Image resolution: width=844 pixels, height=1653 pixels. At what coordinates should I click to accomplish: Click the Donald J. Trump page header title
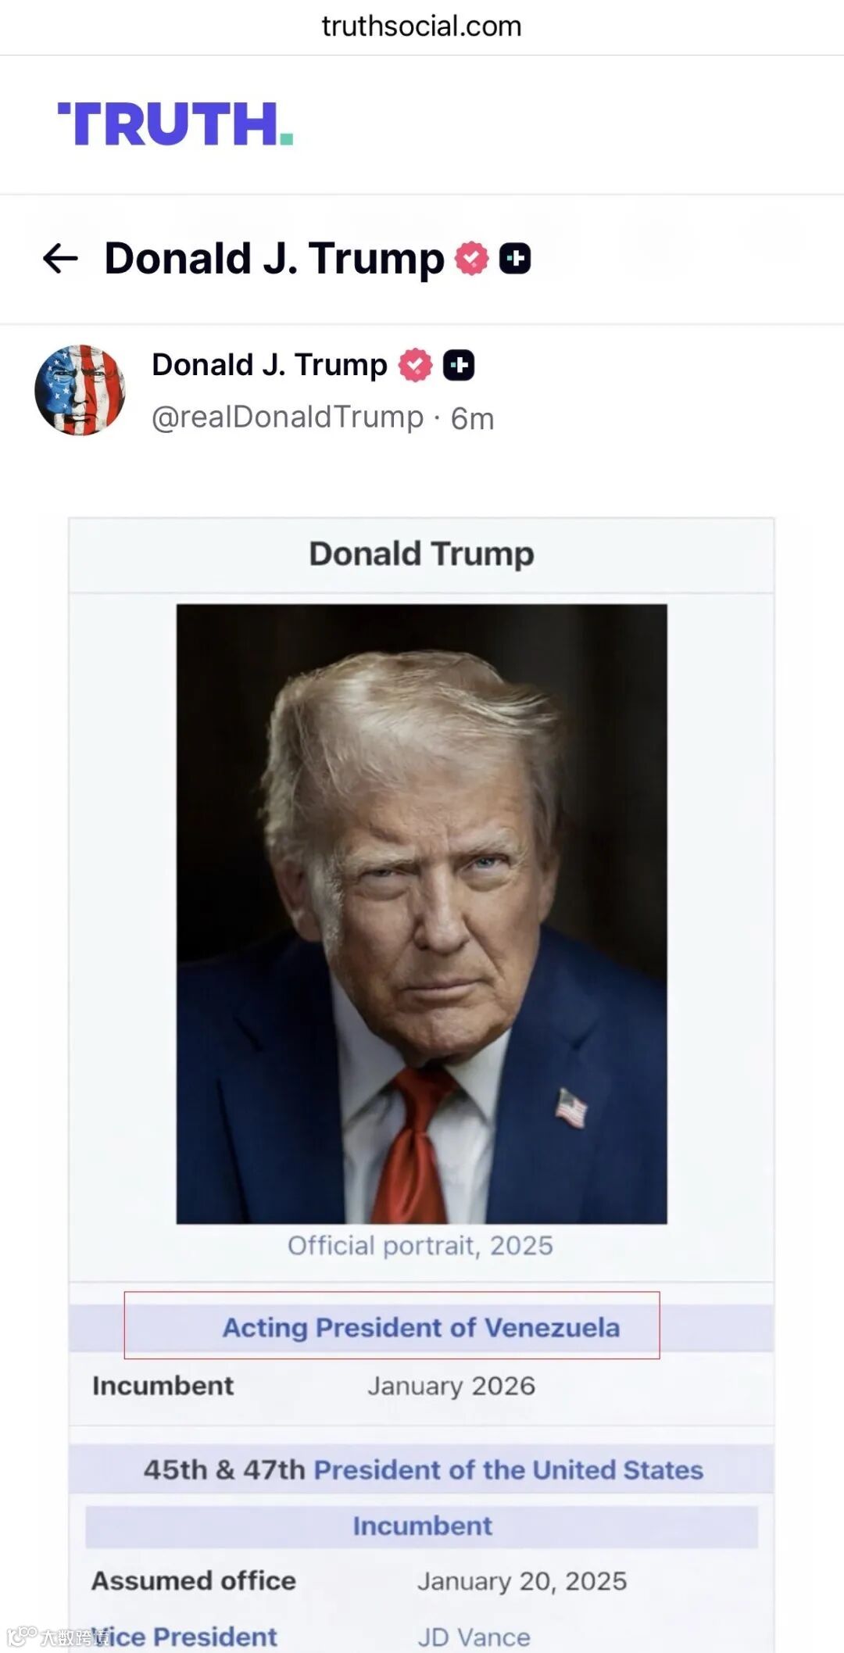click(x=274, y=259)
